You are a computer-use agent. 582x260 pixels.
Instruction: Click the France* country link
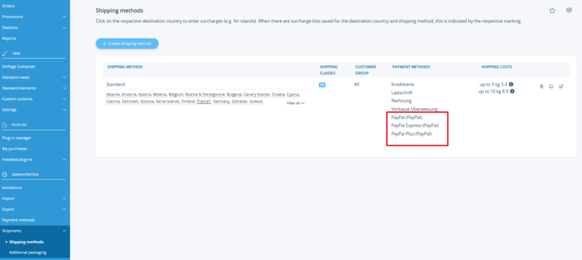tap(204, 101)
